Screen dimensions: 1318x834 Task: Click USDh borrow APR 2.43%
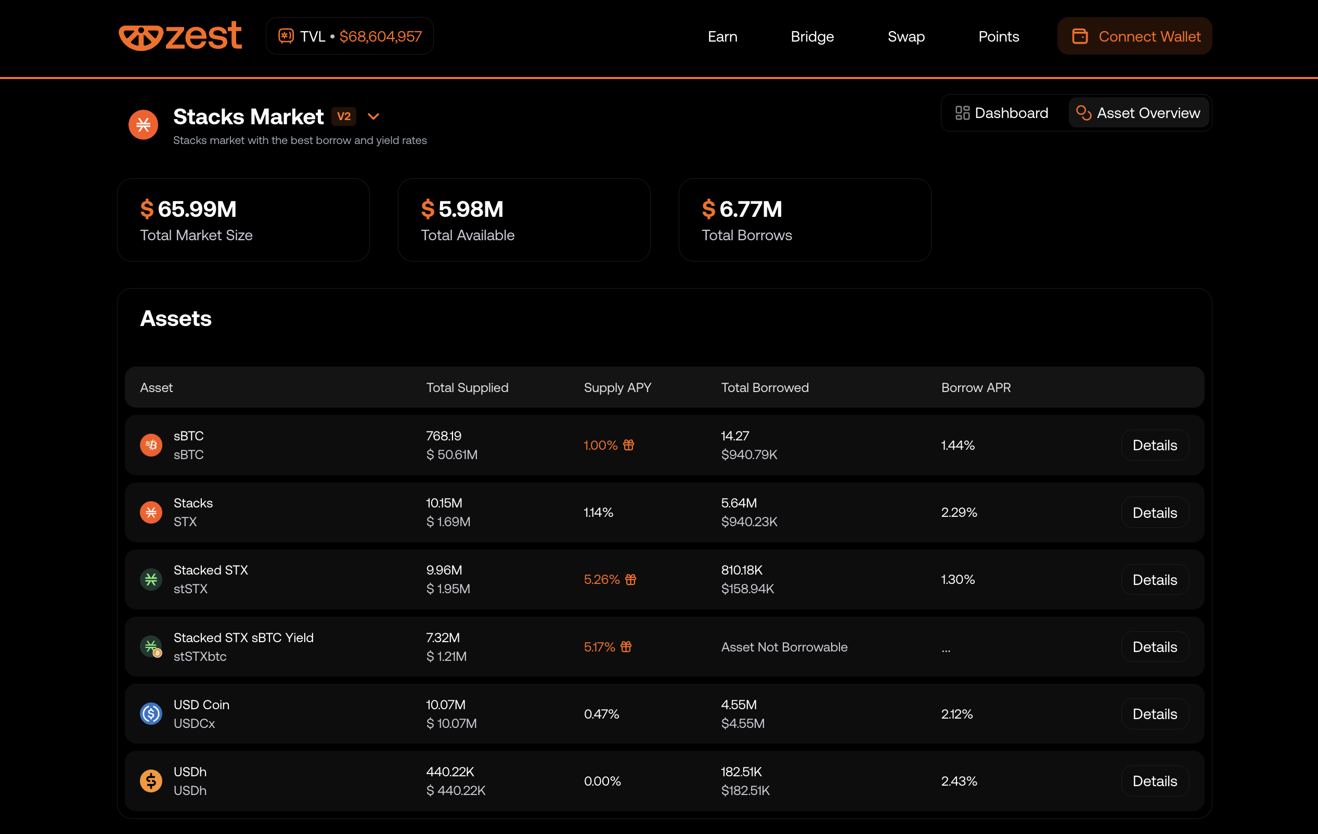pyautogui.click(x=959, y=781)
